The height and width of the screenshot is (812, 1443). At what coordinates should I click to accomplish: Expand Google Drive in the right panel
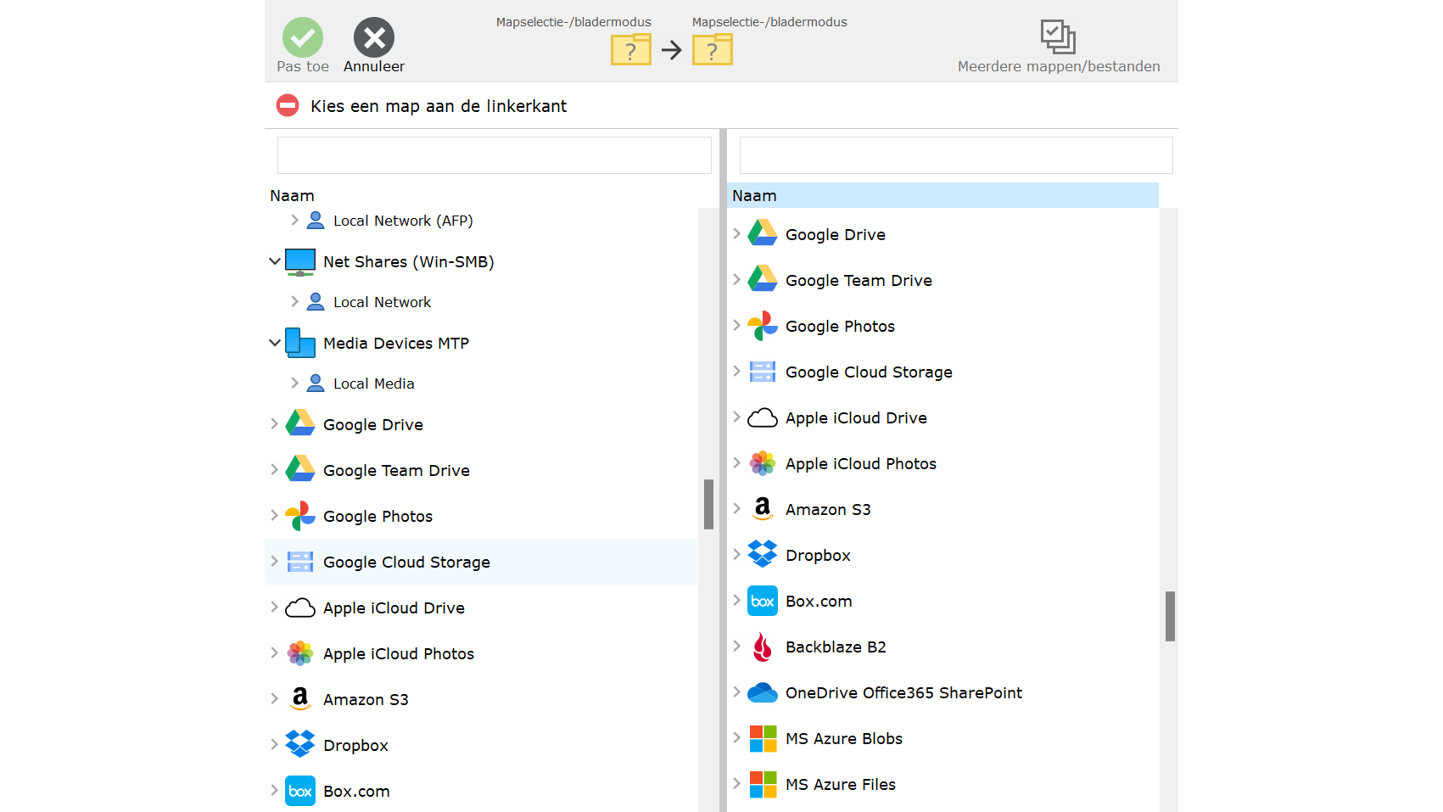(x=737, y=234)
